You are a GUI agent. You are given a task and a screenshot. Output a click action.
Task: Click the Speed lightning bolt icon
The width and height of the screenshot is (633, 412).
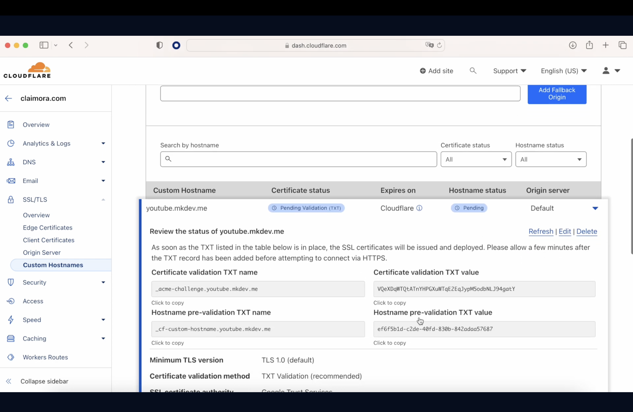click(11, 320)
